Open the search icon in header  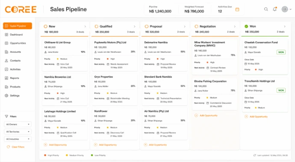point(266,9)
